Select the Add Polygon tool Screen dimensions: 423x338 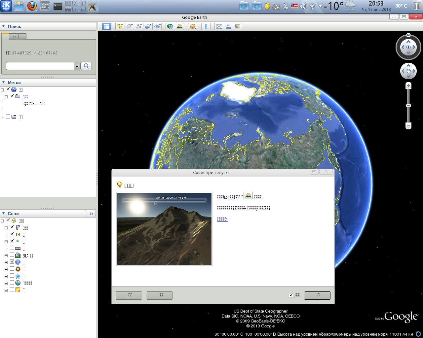pyautogui.click(x=129, y=26)
